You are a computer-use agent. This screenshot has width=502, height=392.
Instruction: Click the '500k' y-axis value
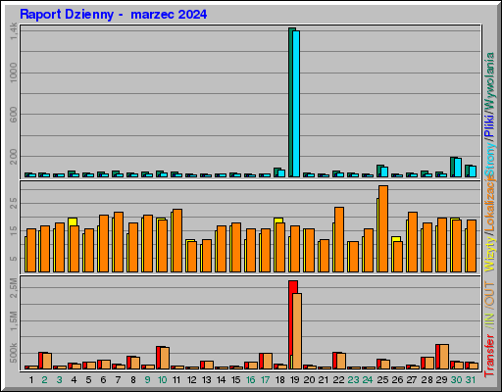14,353
